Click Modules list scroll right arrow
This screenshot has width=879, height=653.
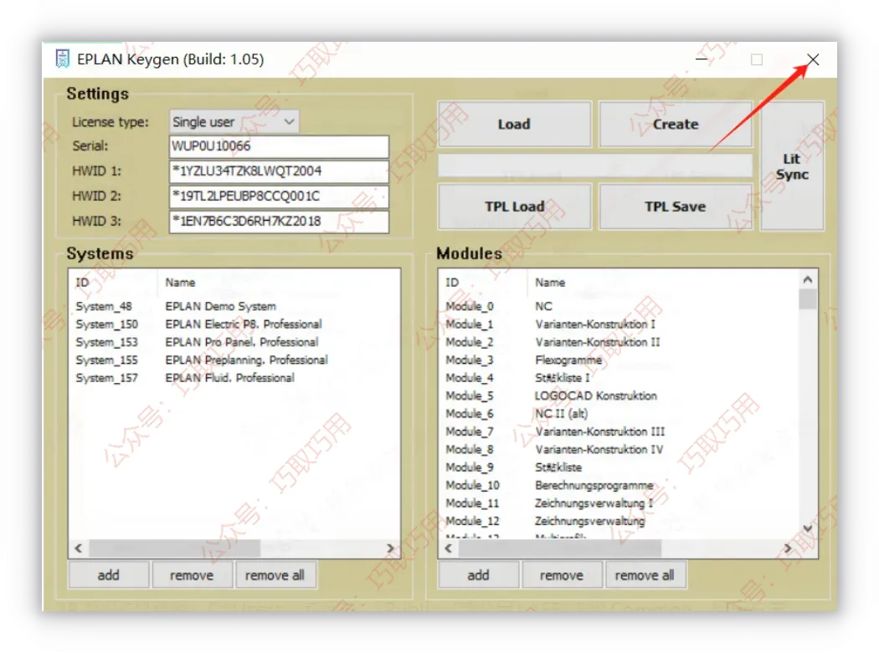[789, 548]
